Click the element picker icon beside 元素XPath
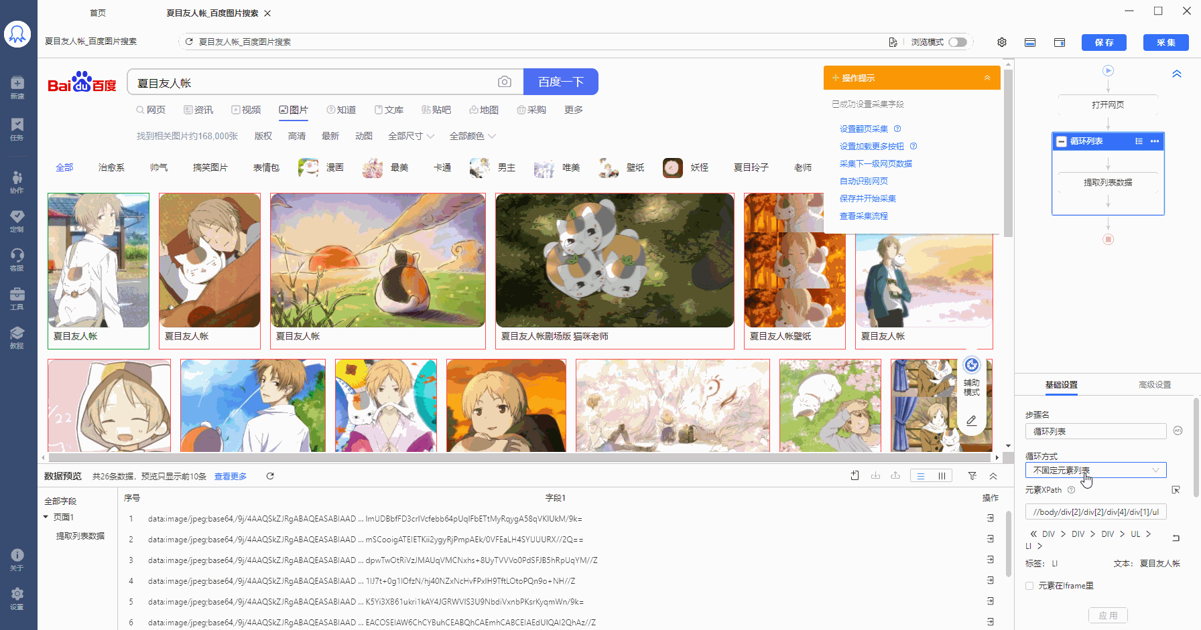The width and height of the screenshot is (1201, 630). coord(1176,490)
